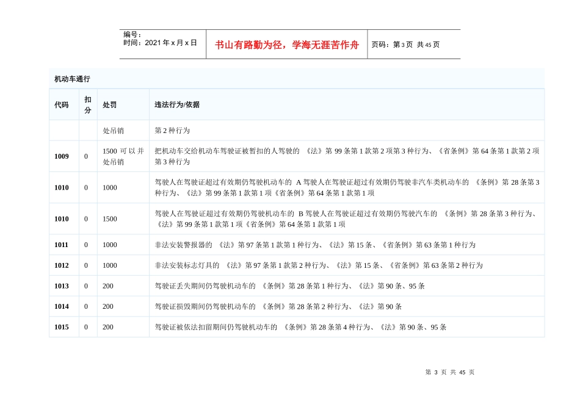Screen dimensions: 580x410
Task: Click code cell 1014
Action: pyautogui.click(x=62, y=306)
